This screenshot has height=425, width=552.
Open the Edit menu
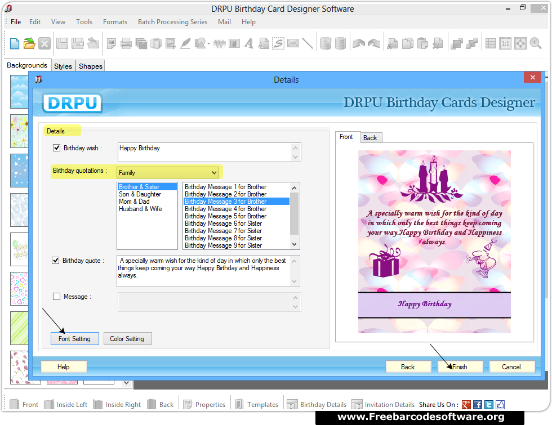pyautogui.click(x=35, y=22)
